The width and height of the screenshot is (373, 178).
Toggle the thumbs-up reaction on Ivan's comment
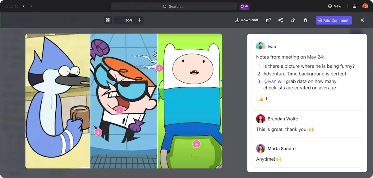click(x=263, y=99)
